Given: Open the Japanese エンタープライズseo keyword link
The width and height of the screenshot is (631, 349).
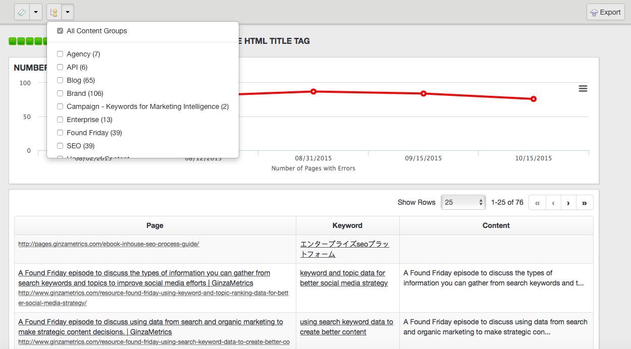Looking at the screenshot, I should tap(345, 249).
